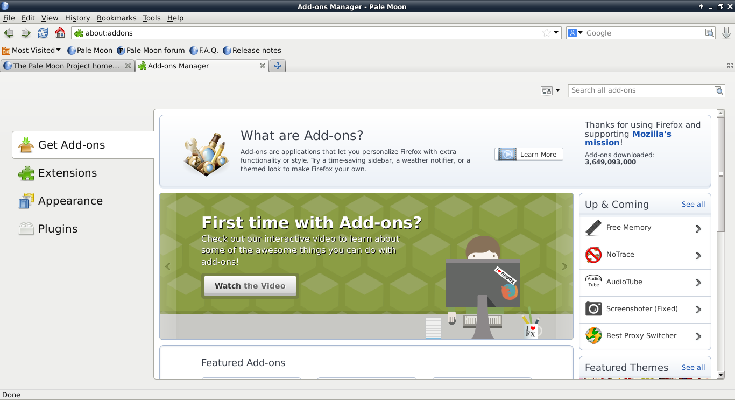Open the Help menu
Screen dimensions: 735x400
tap(175, 18)
